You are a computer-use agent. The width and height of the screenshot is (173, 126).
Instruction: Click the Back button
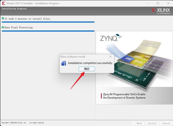[x=138, y=123]
